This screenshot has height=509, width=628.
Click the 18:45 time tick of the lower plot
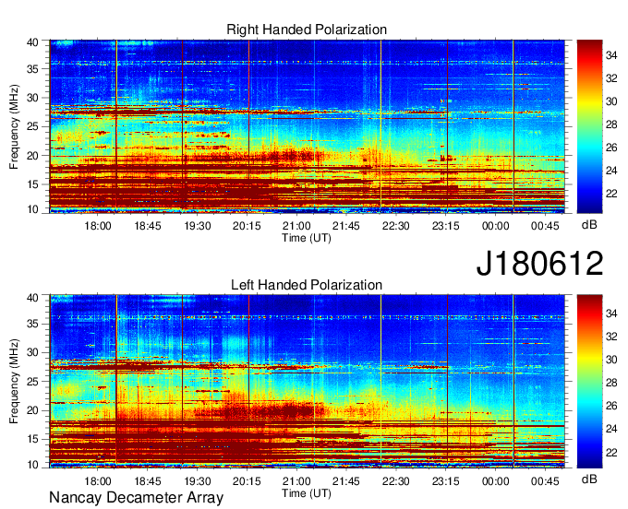pyautogui.click(x=148, y=481)
